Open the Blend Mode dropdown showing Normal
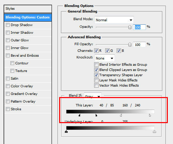173x144 pixels. [114, 20]
